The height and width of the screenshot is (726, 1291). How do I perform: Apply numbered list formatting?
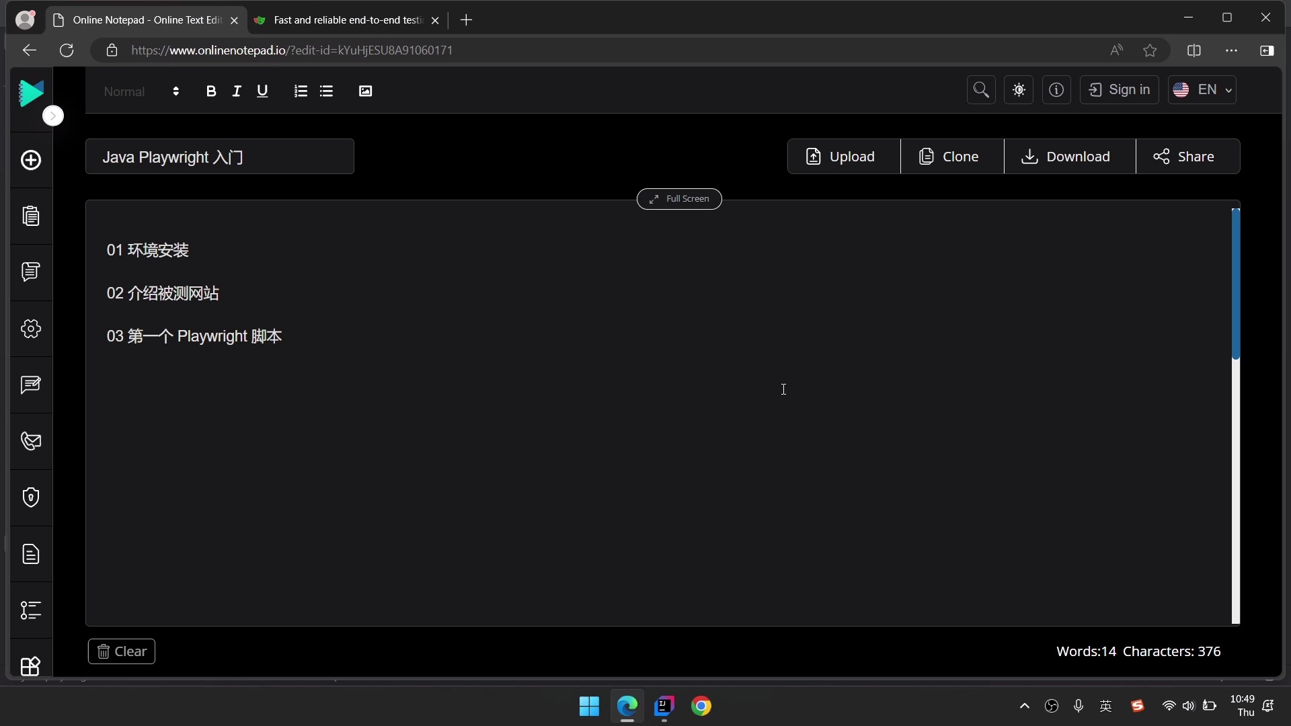click(x=301, y=91)
